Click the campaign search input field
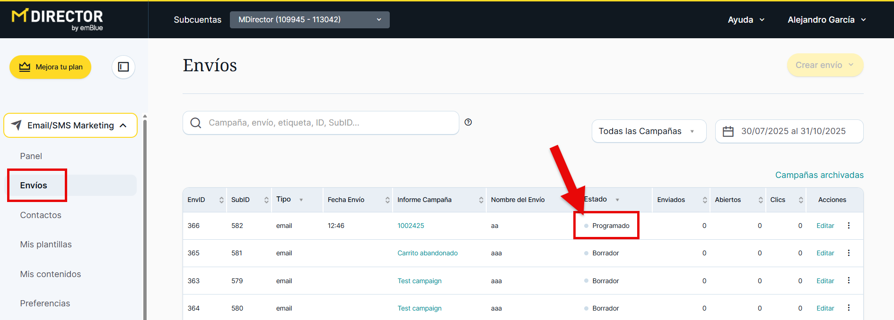The width and height of the screenshot is (894, 320). (x=326, y=123)
